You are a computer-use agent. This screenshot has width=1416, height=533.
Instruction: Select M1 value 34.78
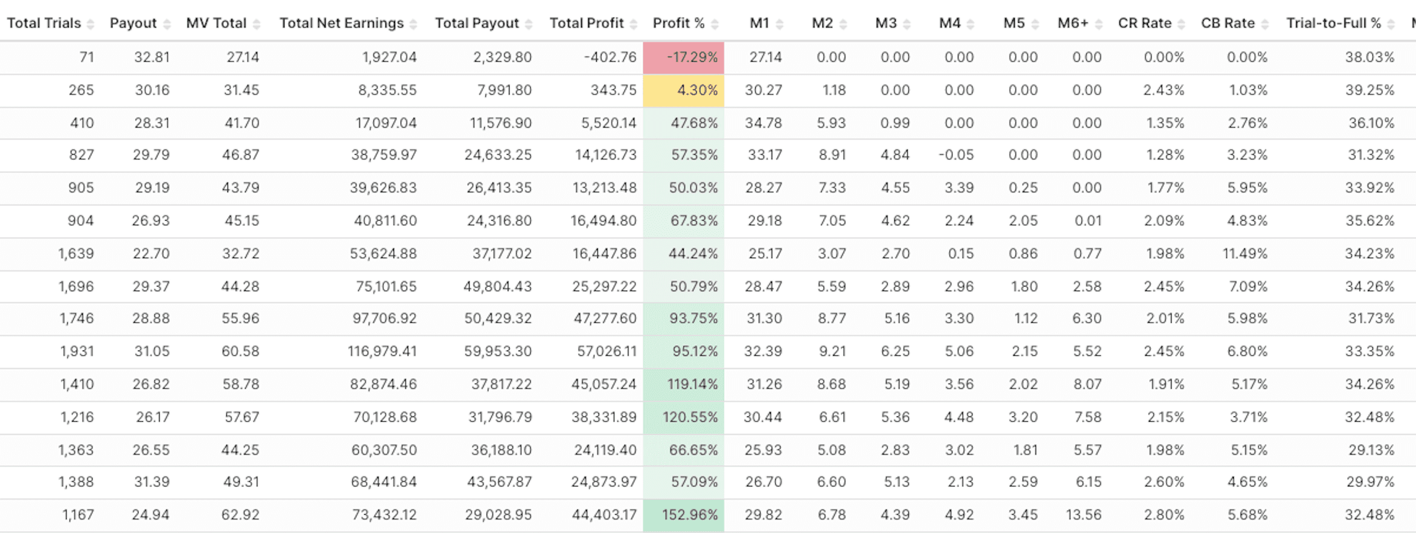click(763, 123)
